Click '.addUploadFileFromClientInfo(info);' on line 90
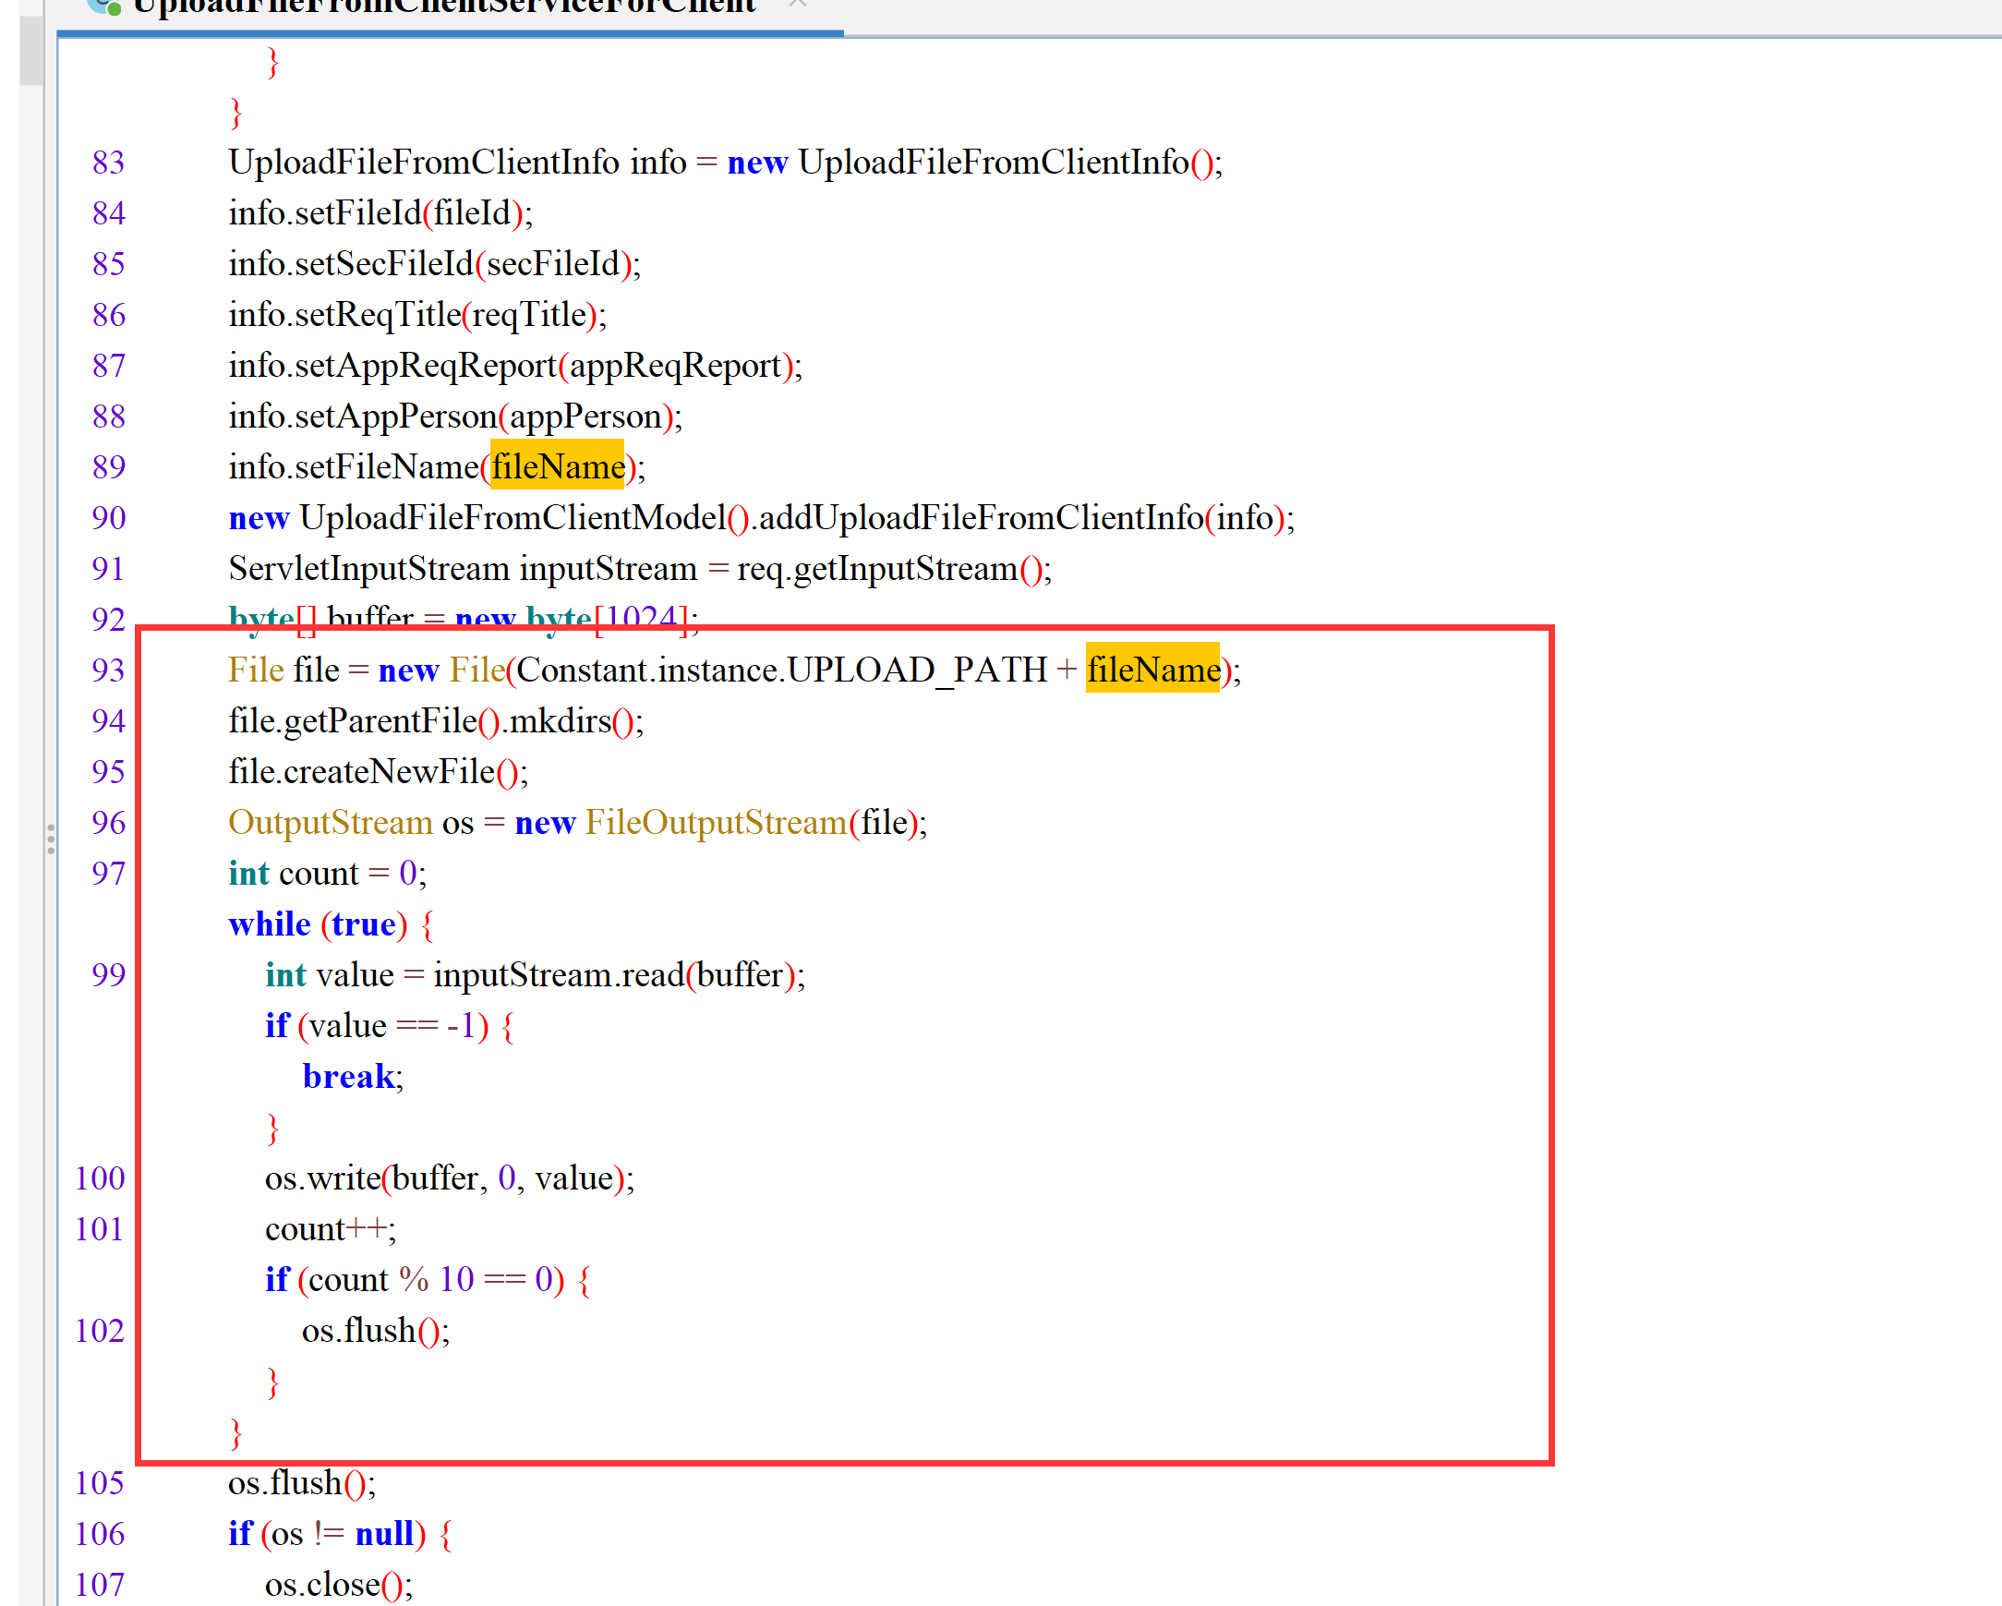Screen dimensions: 2002x1606 pos(1023,517)
